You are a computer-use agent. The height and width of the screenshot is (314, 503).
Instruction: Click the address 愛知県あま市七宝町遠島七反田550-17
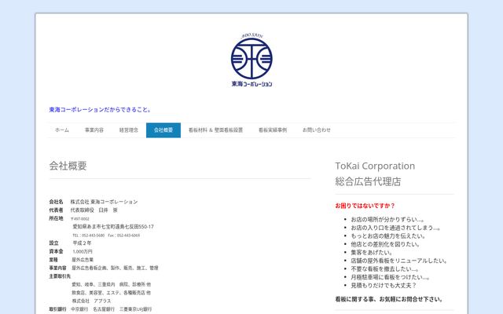click(113, 227)
